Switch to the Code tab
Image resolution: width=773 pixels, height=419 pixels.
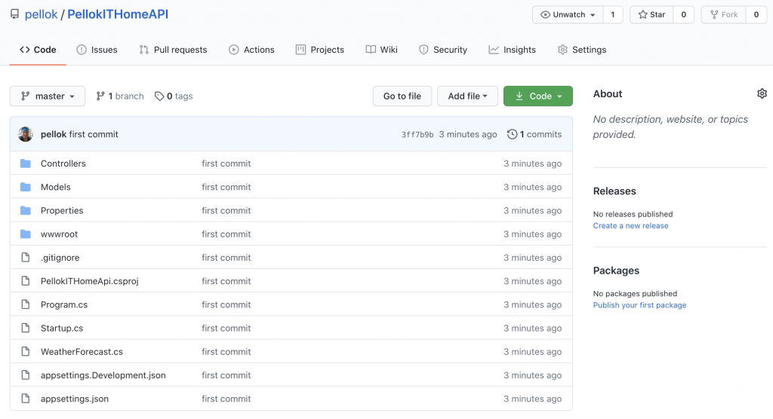(x=38, y=50)
